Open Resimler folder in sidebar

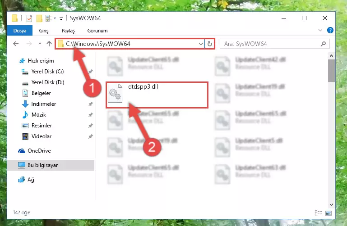point(42,126)
